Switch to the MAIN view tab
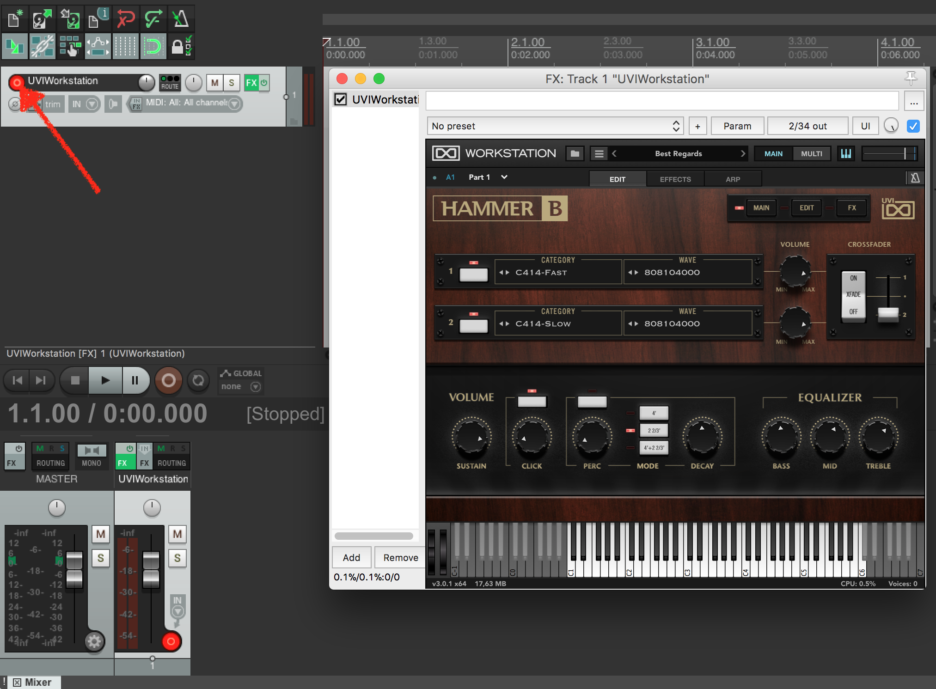The width and height of the screenshot is (936, 689). (x=773, y=153)
